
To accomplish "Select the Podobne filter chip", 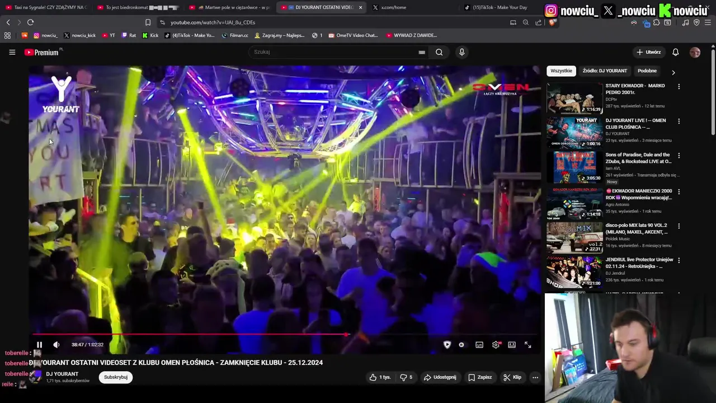I will tap(647, 71).
